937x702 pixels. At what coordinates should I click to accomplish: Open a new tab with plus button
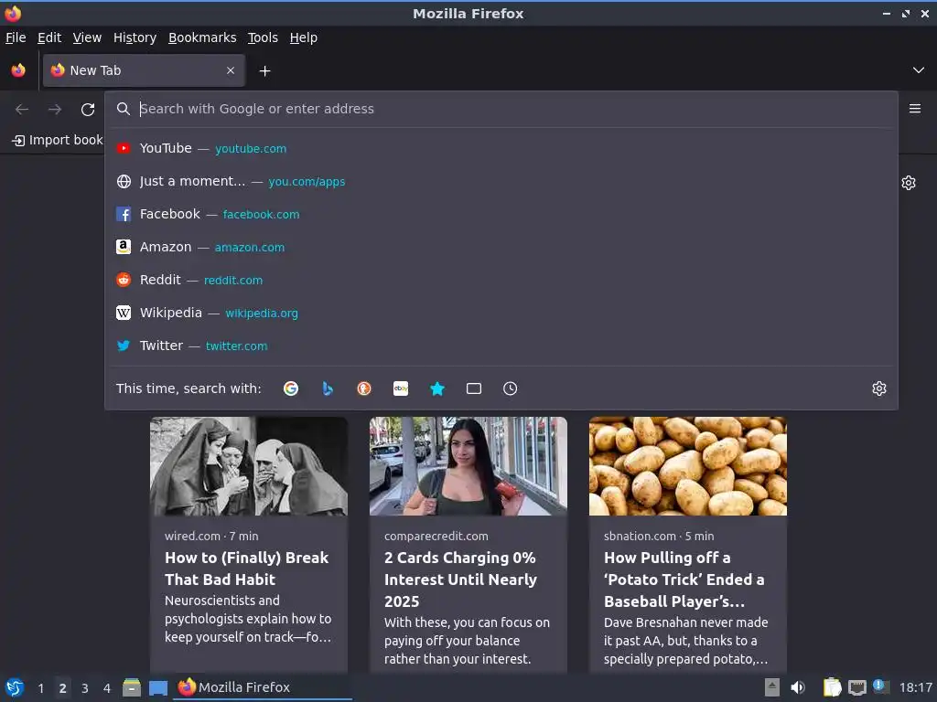[x=264, y=71]
